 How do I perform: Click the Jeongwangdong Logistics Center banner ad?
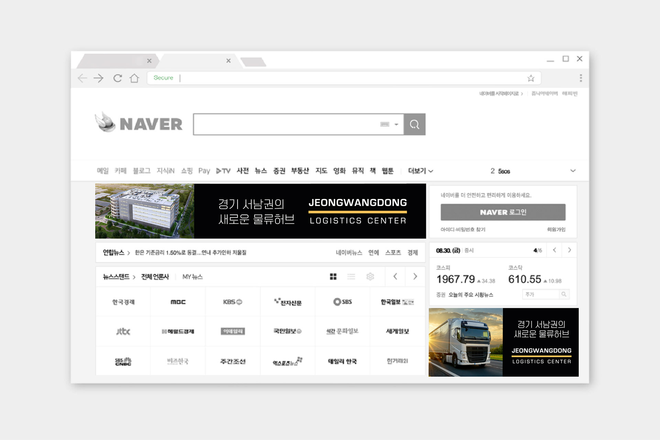tap(261, 211)
